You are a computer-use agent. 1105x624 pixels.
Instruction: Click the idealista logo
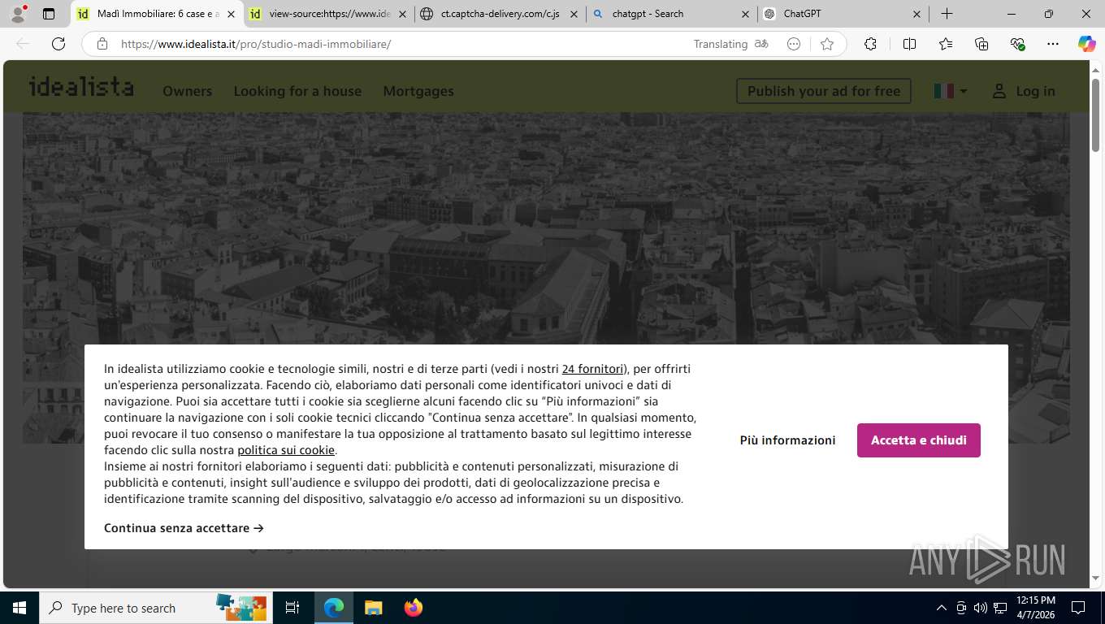81,87
